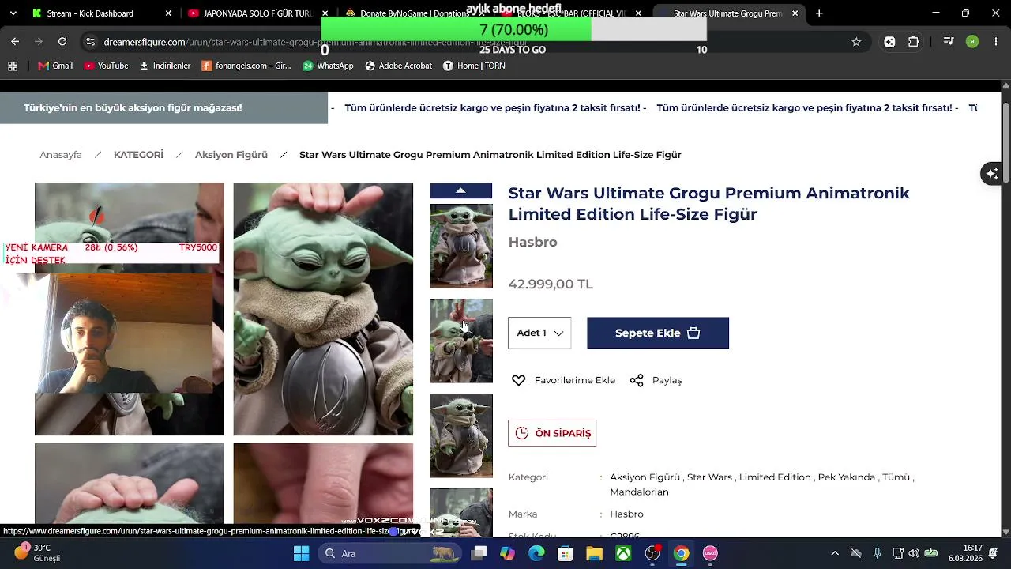The width and height of the screenshot is (1011, 569).
Task: Open the Adobe Acrobat bookmark
Action: pos(399,66)
